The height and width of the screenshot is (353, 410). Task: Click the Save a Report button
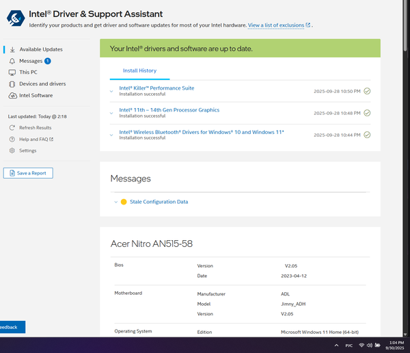point(28,173)
